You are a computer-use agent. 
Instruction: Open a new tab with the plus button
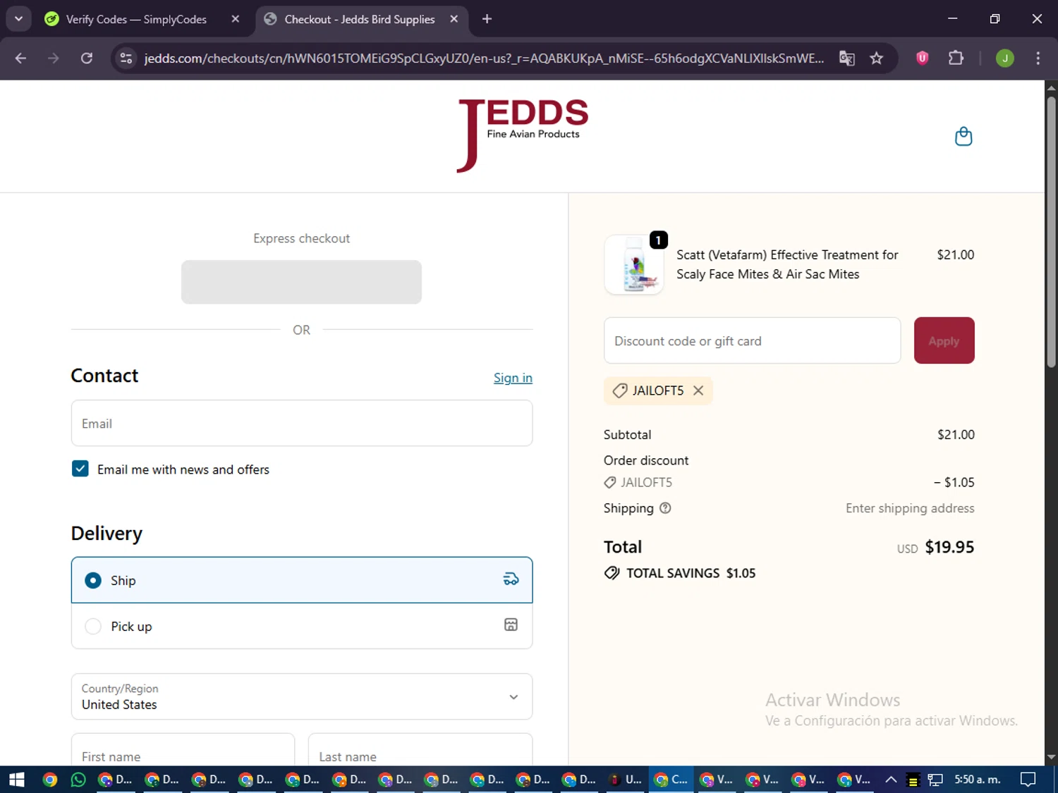tap(487, 19)
